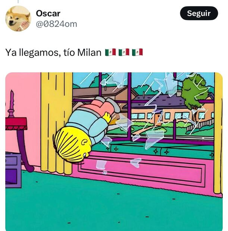Open the Oscar display name link

click(x=48, y=13)
